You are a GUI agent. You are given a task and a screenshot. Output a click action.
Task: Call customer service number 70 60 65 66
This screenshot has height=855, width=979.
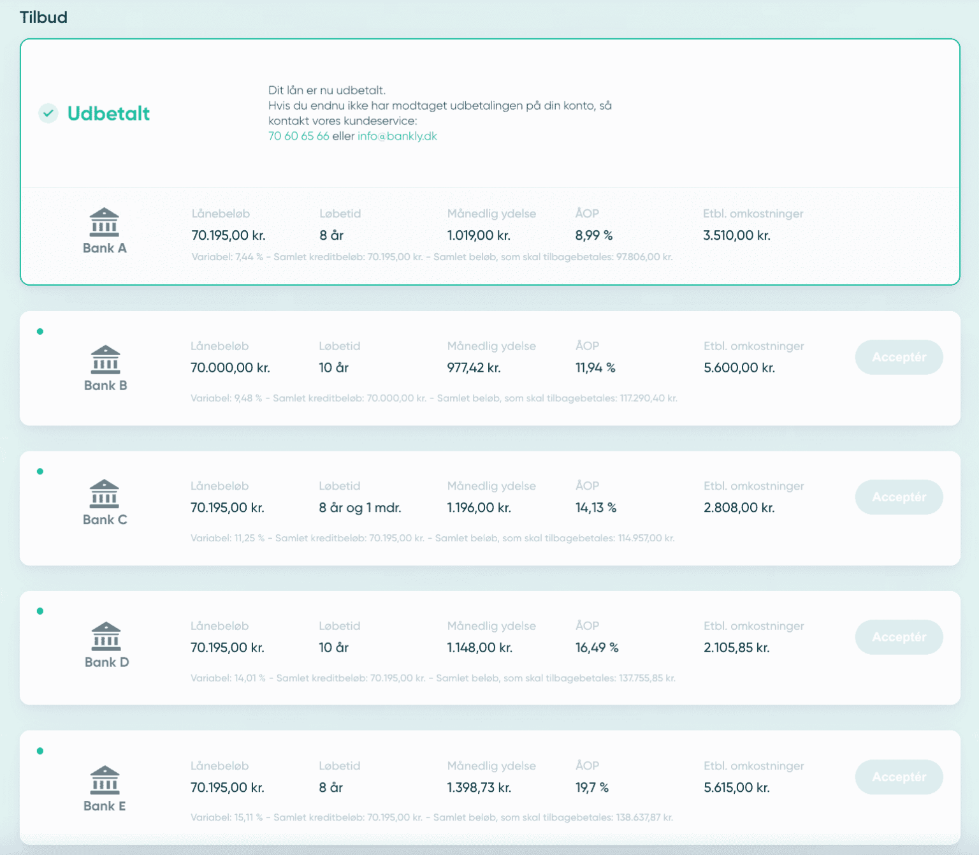pos(298,136)
